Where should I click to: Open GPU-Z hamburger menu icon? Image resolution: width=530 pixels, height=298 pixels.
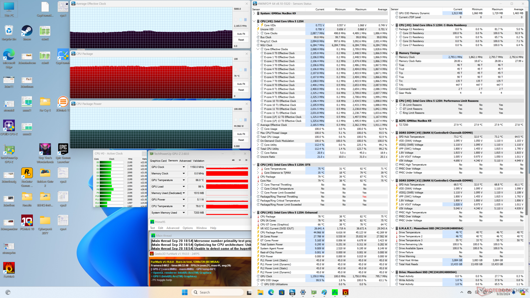[x=246, y=160]
